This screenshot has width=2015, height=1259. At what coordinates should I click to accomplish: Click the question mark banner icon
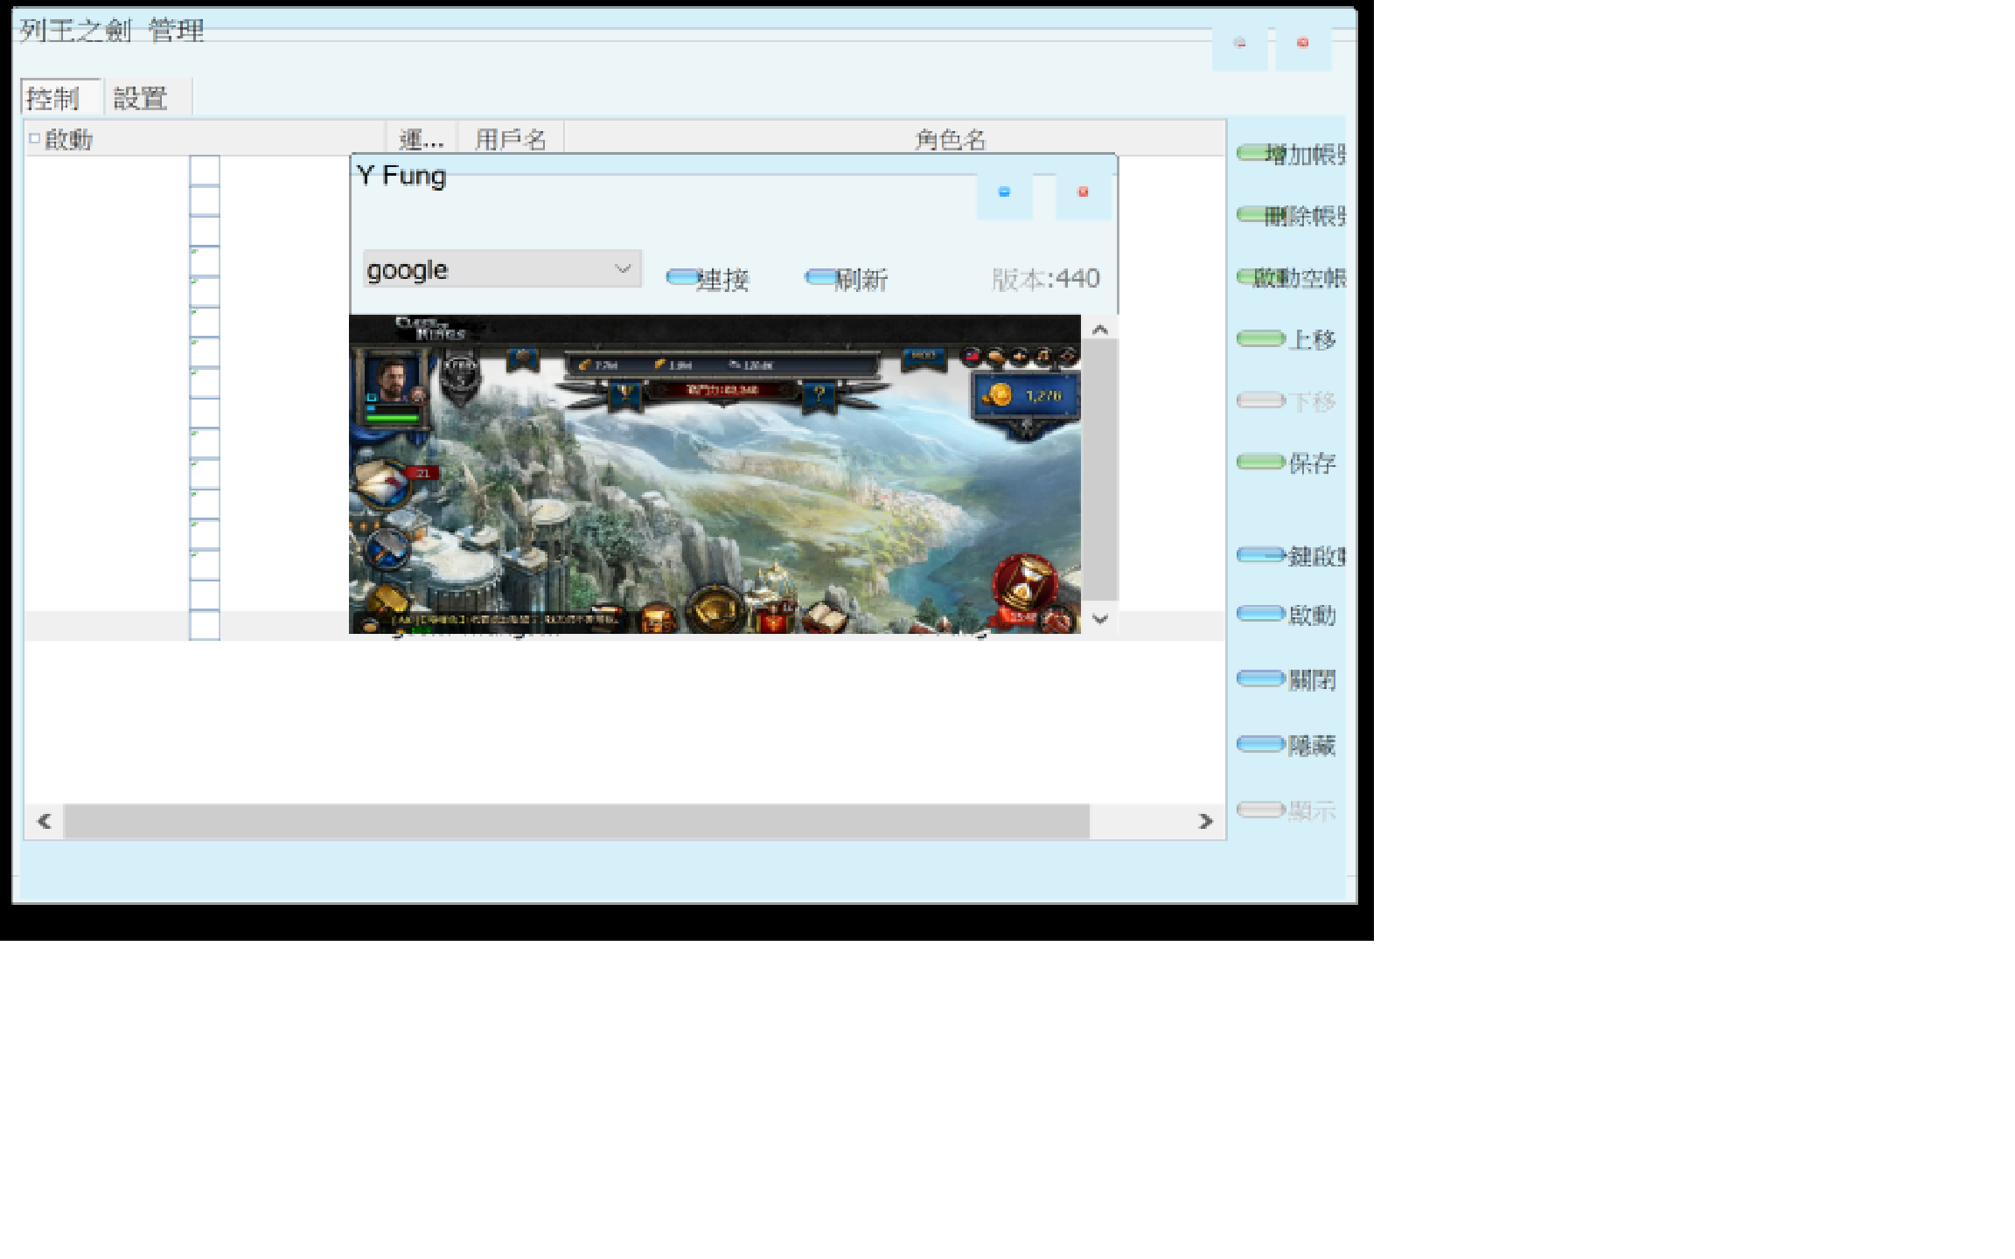[x=819, y=396]
